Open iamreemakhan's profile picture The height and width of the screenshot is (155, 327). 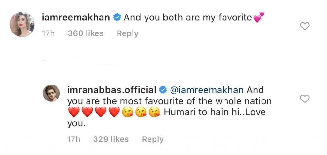coord(22,25)
